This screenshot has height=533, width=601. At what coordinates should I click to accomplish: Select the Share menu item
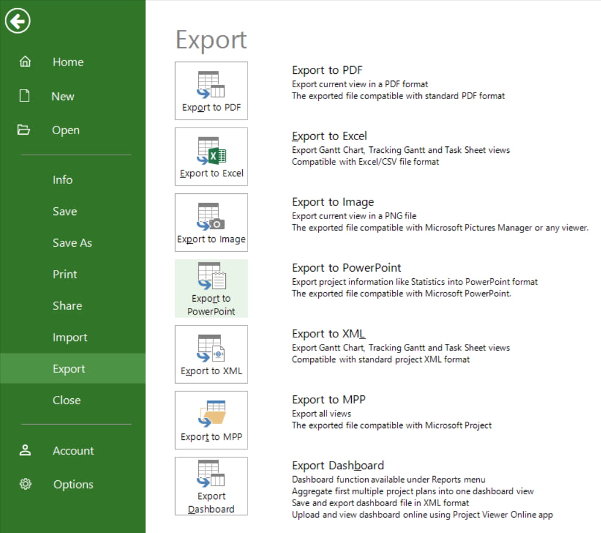(67, 305)
